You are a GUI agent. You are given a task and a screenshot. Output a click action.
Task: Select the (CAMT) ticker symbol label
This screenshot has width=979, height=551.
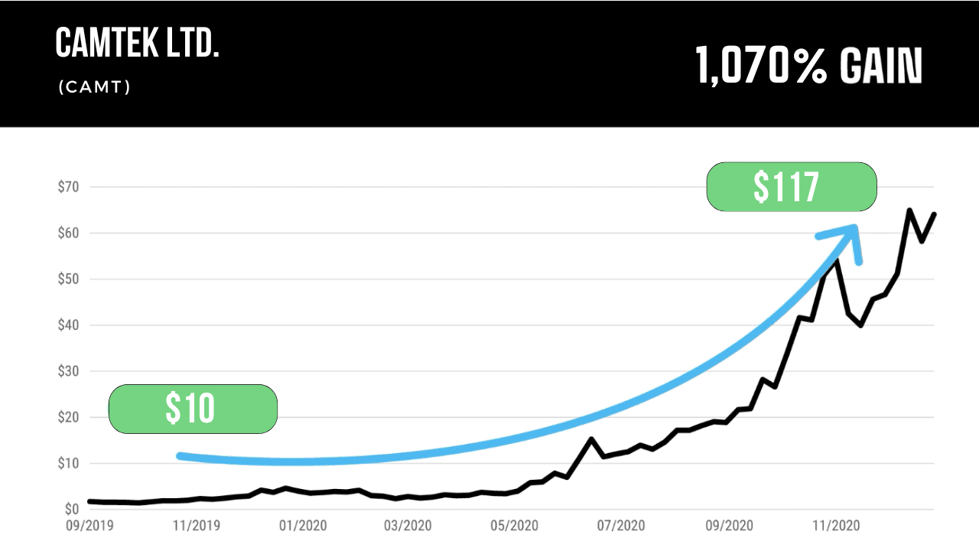(x=94, y=87)
